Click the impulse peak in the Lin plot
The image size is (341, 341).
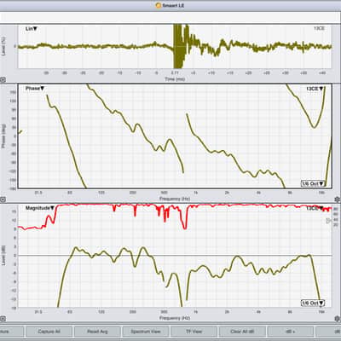[x=177, y=45]
